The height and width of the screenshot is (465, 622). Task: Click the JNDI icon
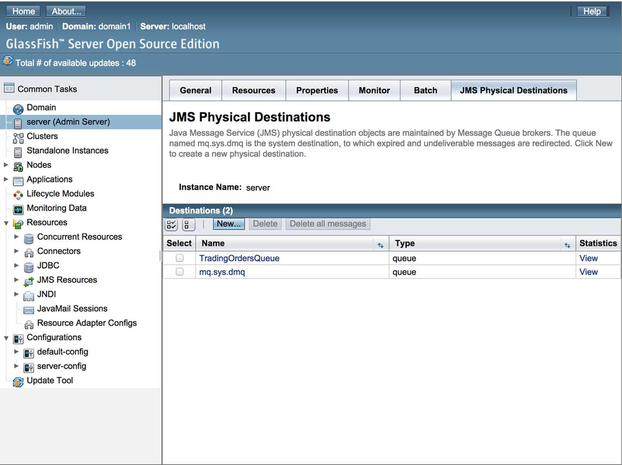(x=29, y=296)
